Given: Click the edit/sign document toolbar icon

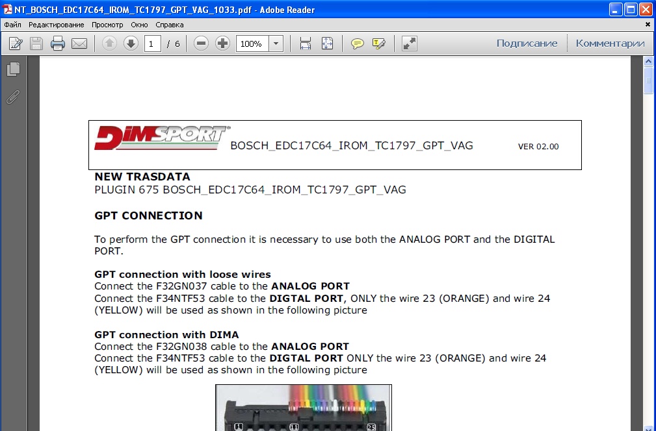Looking at the screenshot, I should (16, 43).
